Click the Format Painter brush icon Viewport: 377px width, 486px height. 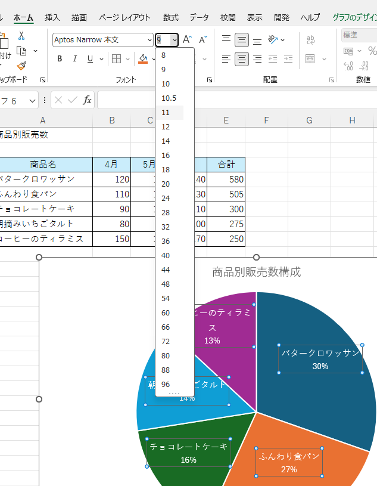[21, 66]
